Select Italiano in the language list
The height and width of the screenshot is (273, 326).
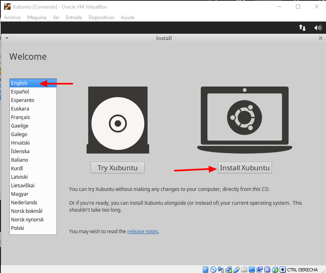(33, 160)
